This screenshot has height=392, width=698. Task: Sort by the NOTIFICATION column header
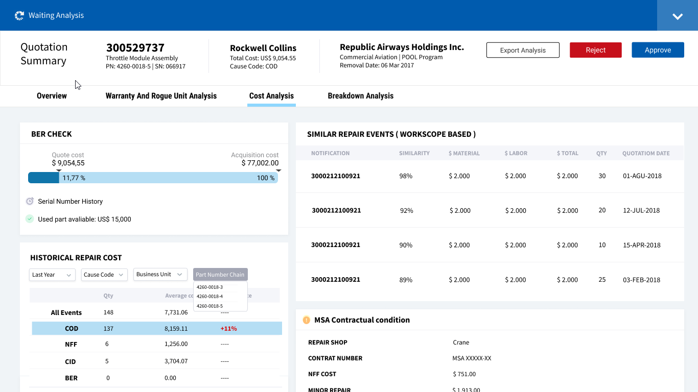pos(331,153)
